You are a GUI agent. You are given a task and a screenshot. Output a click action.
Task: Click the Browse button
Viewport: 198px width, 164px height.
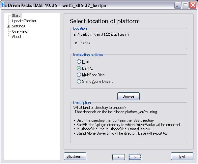click(128, 96)
